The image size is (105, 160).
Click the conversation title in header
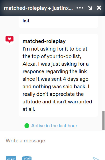(38, 8)
